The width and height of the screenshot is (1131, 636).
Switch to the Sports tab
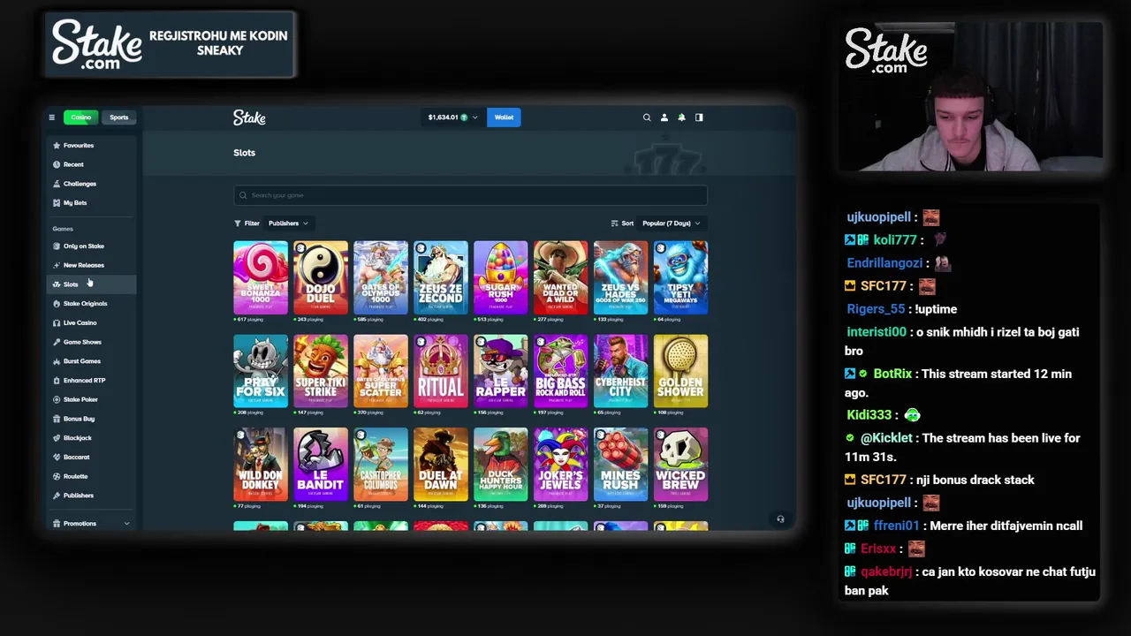[118, 117]
